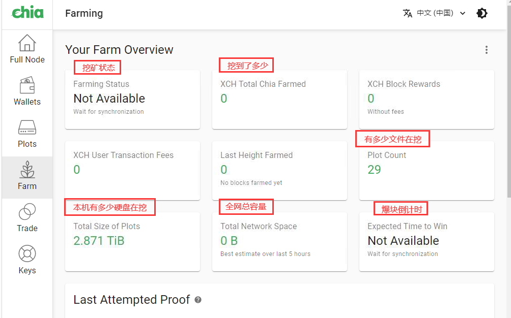
Task: Click the Chia logo
Action: tap(26, 13)
